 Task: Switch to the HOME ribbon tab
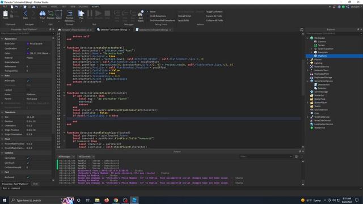point(44,7)
